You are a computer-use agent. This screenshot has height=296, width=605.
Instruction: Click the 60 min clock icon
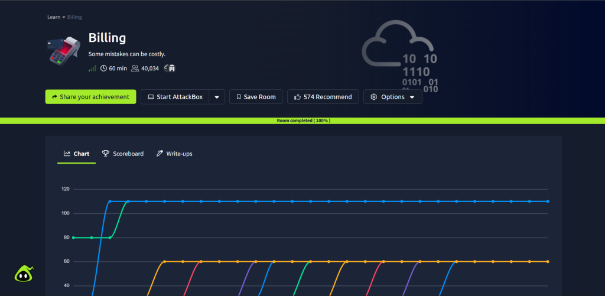(x=104, y=69)
